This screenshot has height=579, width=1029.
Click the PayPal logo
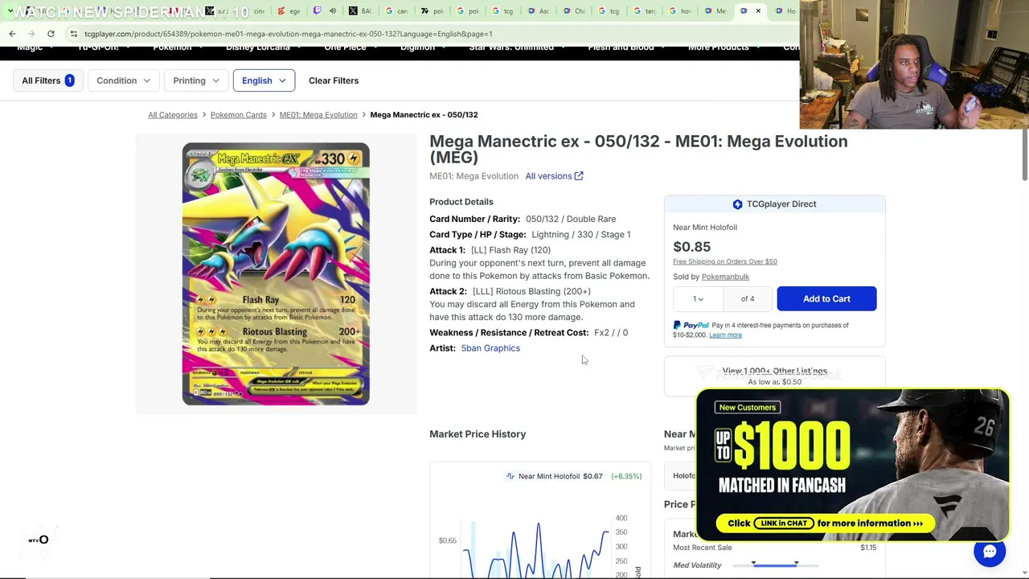[x=691, y=326]
